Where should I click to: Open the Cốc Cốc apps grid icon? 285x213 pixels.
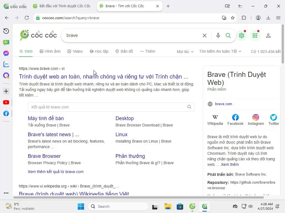[255, 35]
